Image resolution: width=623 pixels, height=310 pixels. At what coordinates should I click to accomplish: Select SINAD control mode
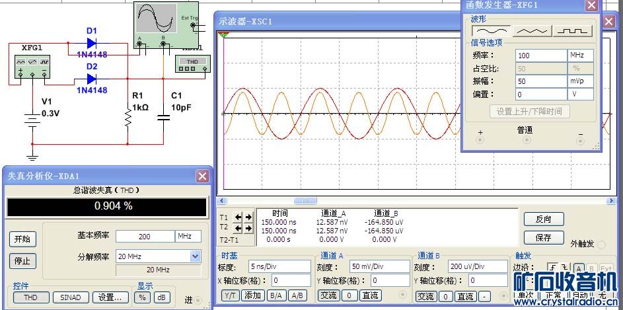pos(70,297)
